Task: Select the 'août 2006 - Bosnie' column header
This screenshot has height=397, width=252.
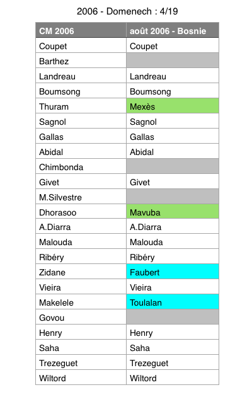Action: click(x=173, y=30)
